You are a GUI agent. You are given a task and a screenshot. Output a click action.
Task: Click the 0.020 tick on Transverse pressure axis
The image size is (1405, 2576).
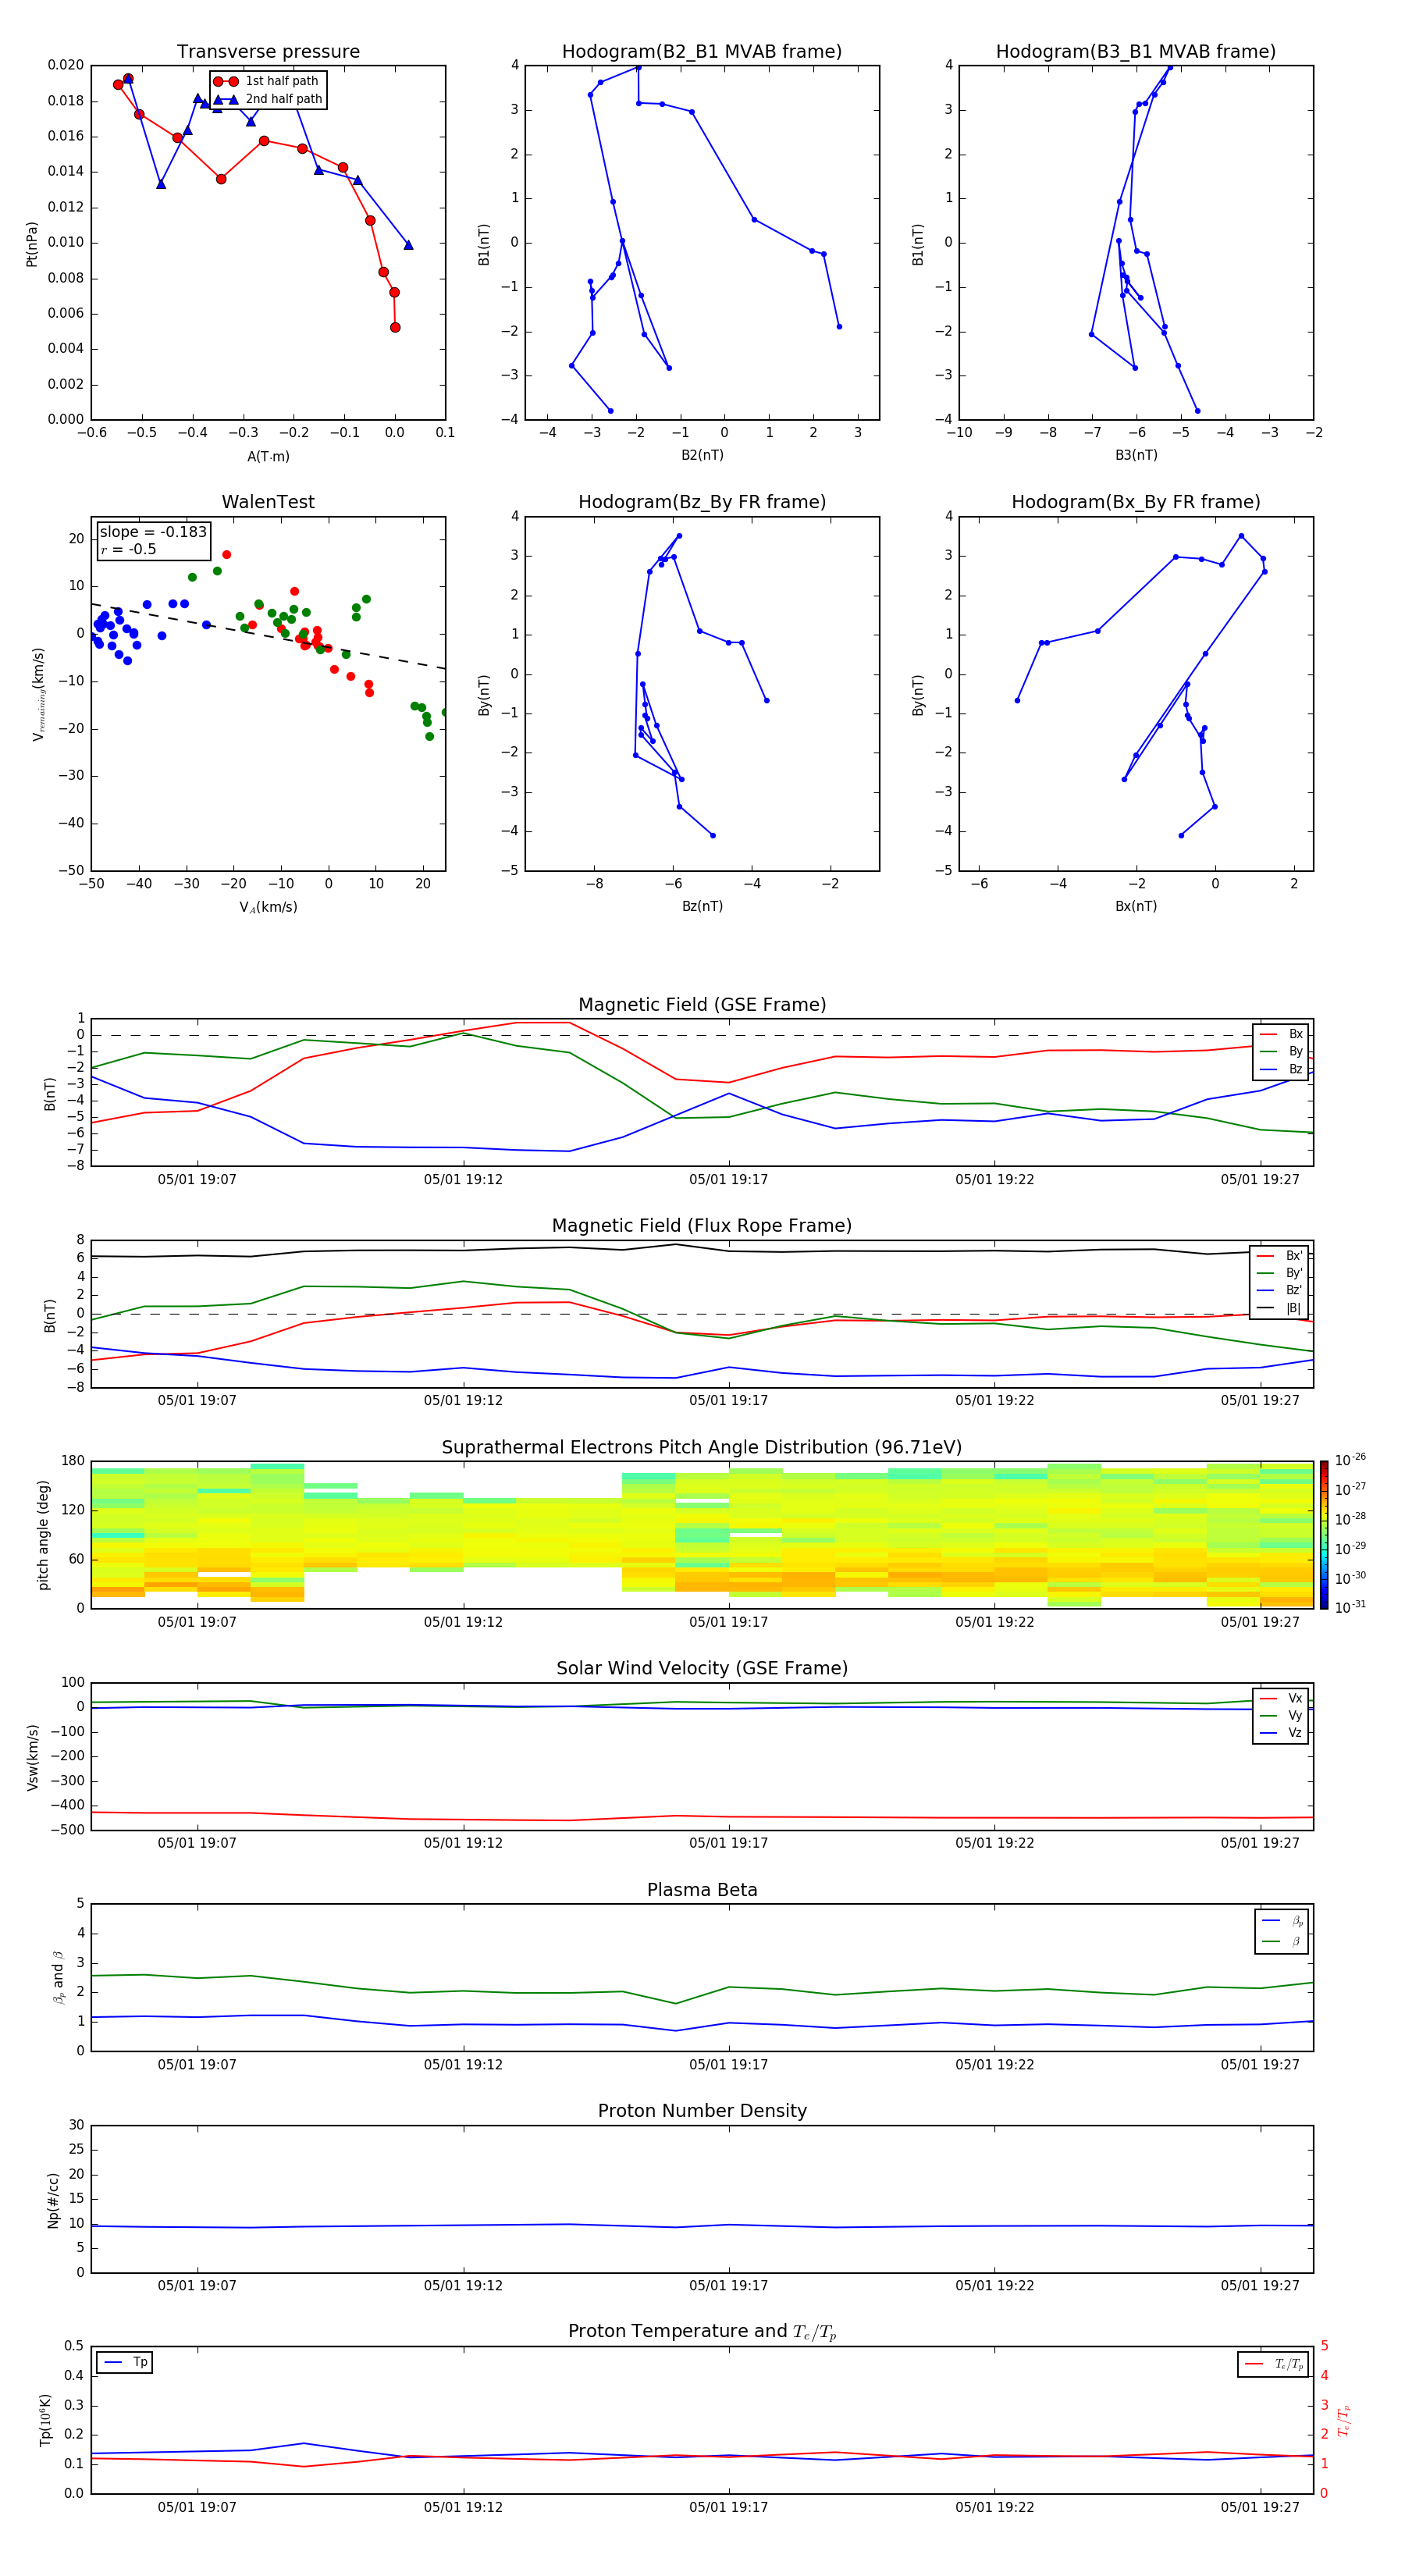point(66,65)
